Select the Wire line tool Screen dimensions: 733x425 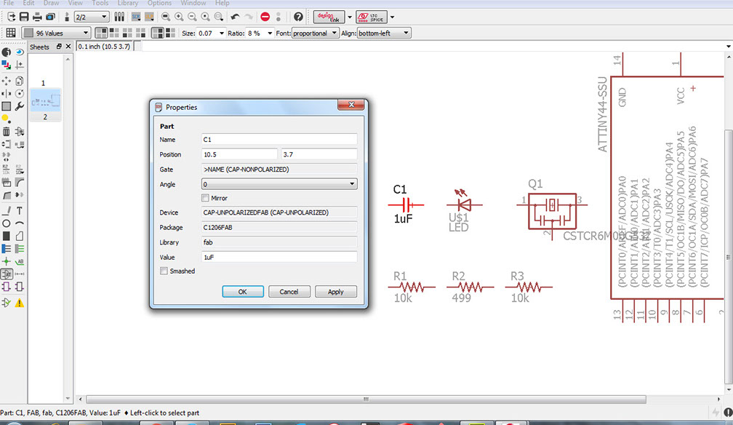(6, 211)
